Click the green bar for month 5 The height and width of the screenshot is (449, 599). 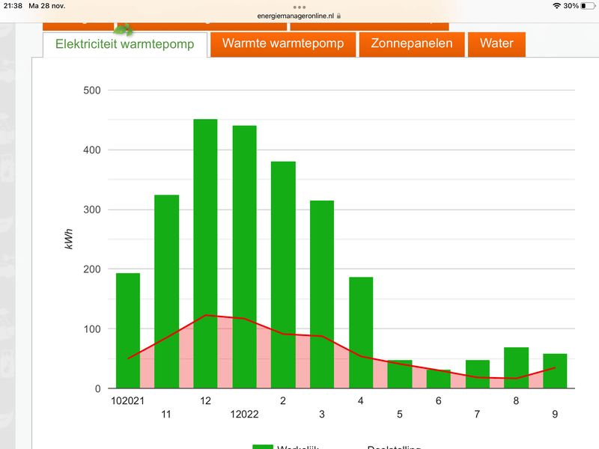400,374
